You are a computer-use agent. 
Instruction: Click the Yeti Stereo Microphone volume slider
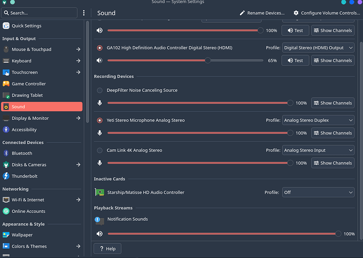coord(200,133)
